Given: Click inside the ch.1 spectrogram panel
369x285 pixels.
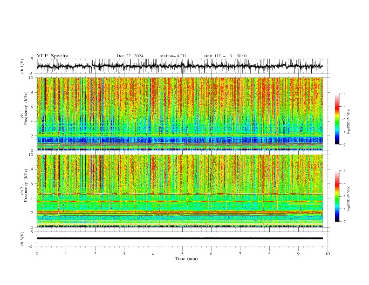Looking at the screenshot, I should click(179, 114).
